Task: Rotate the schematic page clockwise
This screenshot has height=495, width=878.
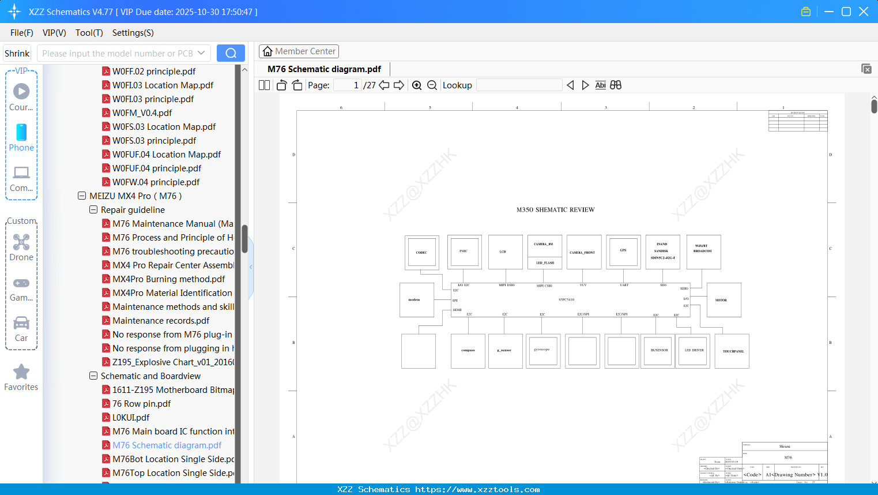Action: tap(296, 85)
